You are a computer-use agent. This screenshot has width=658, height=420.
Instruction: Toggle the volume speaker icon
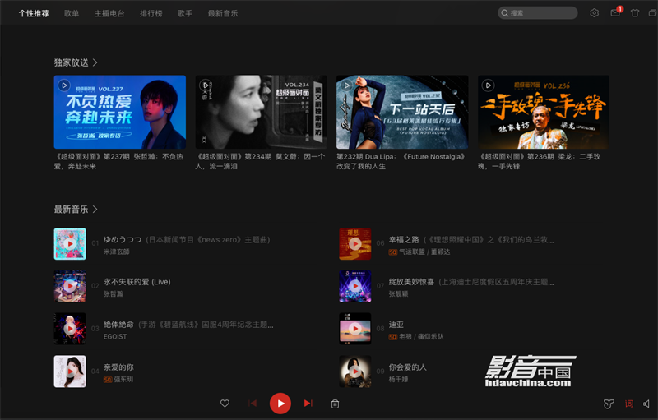(646, 404)
